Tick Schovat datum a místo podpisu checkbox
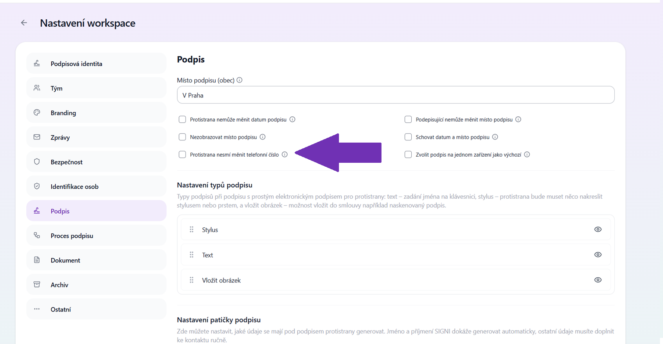Image resolution: width=663 pixels, height=344 pixels. coord(408,137)
